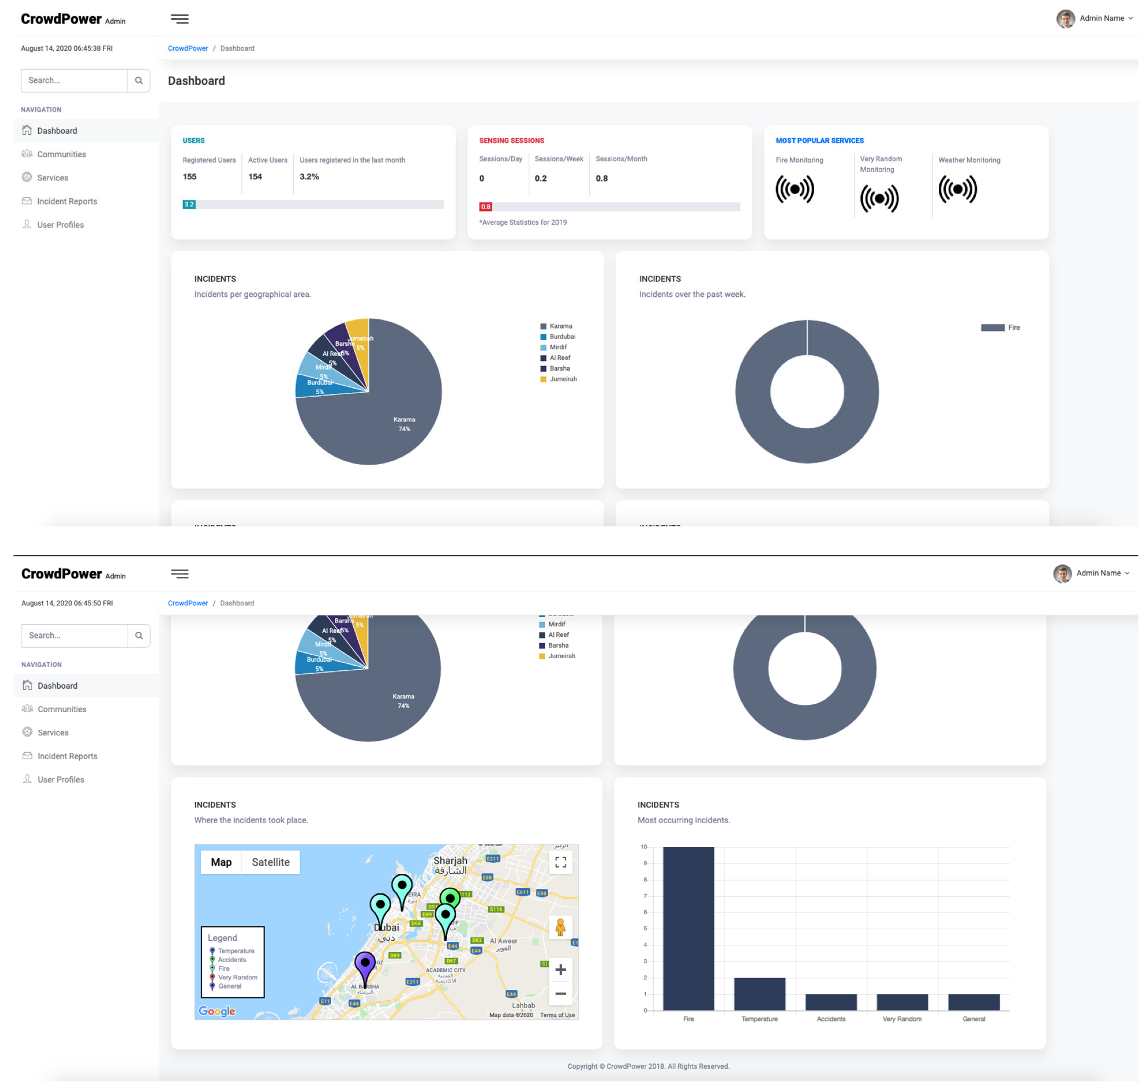Switch the map to Satellite view
Image resolution: width=1145 pixels, height=1090 pixels.
click(270, 862)
